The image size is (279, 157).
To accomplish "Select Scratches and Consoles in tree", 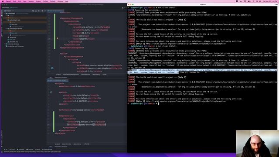I will (x=14, y=46).
